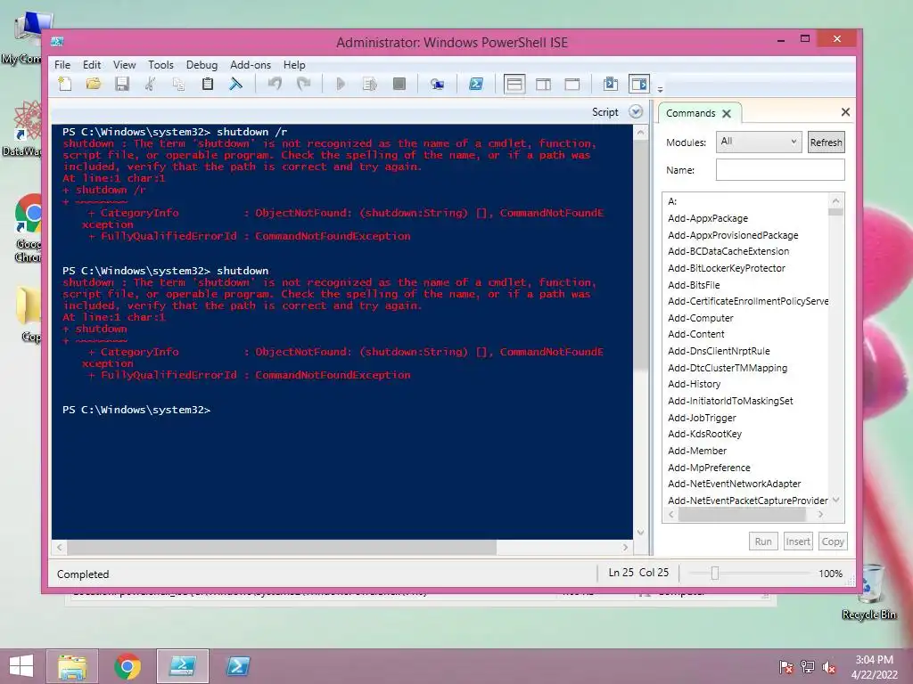This screenshot has width=913, height=684.
Task: Select Add-Content command
Action: click(x=696, y=334)
